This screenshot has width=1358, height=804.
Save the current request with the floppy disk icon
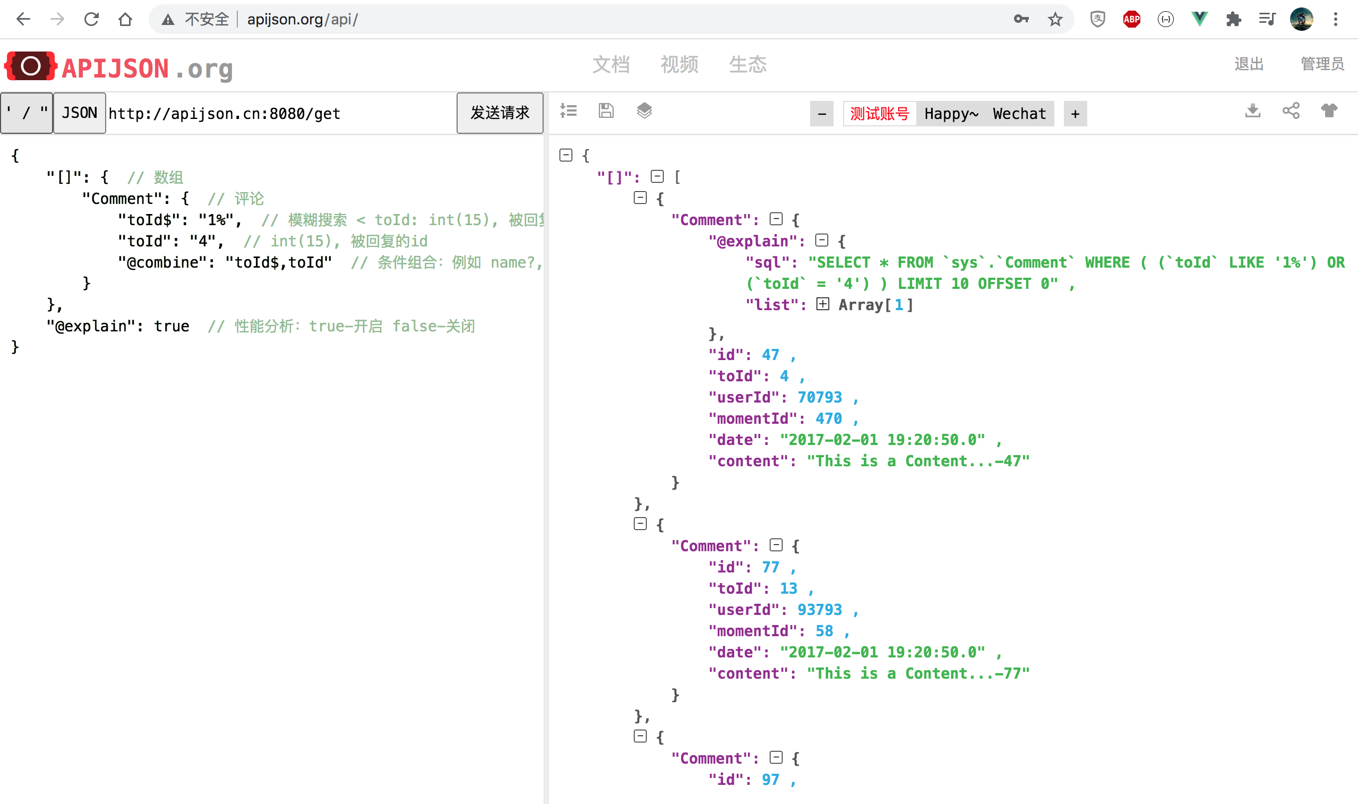(606, 110)
